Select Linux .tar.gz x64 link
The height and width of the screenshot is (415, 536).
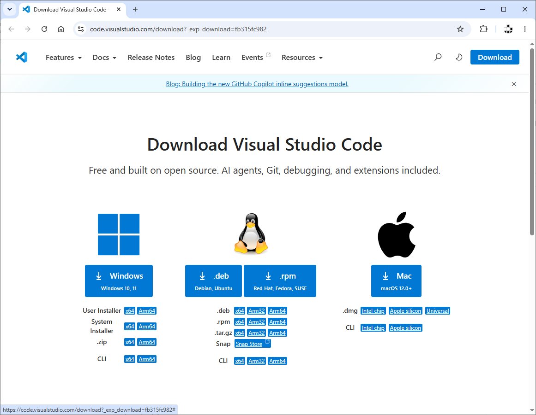point(240,333)
